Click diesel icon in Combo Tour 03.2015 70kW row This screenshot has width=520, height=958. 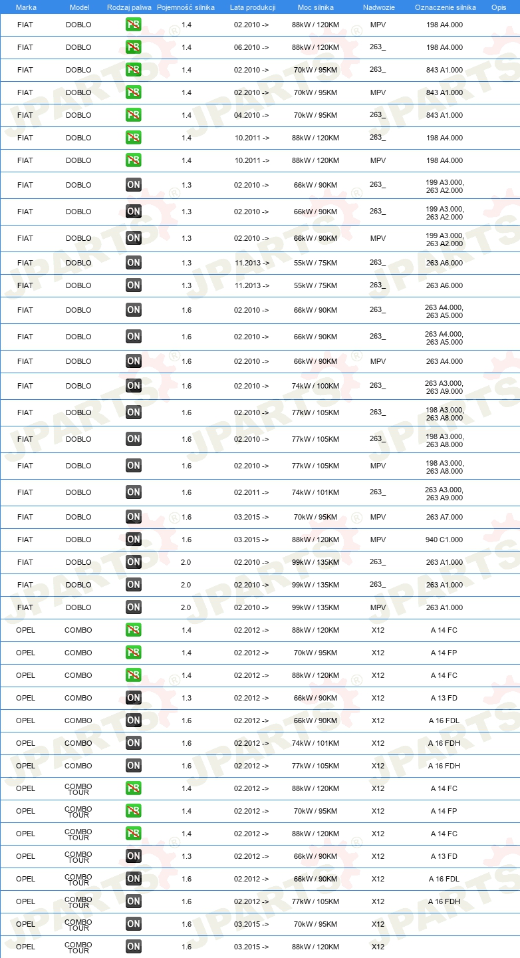(x=133, y=924)
